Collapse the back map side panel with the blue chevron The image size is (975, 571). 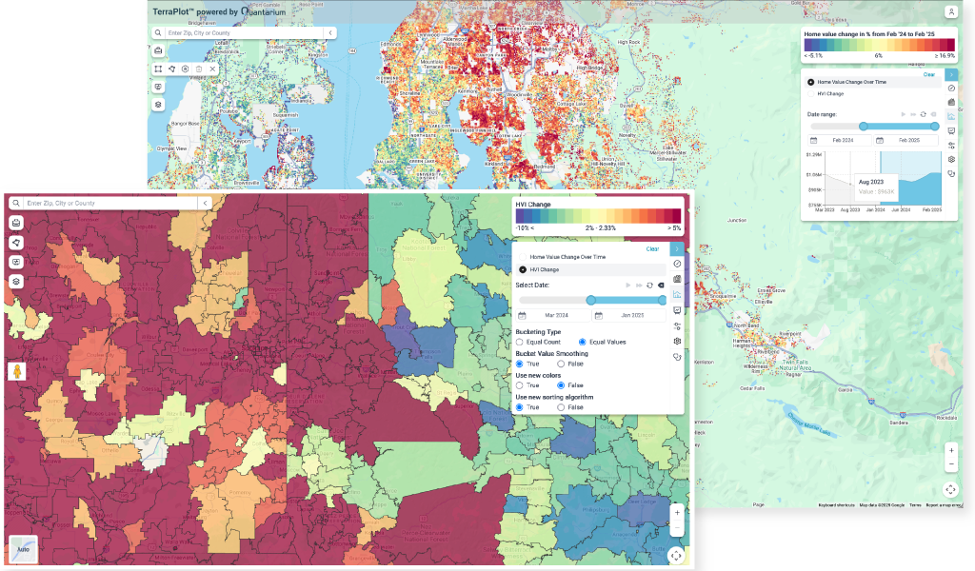[x=951, y=74]
